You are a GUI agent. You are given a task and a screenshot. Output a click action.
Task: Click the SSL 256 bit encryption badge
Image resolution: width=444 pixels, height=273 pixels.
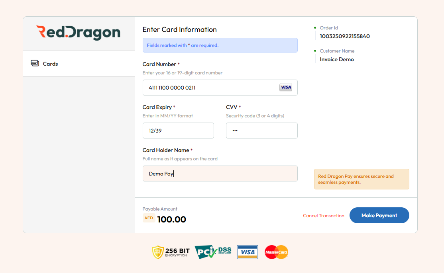[171, 252]
